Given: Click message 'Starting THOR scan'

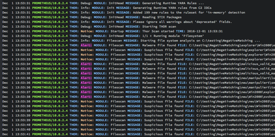Looking at the screenshot, I should click(159, 27).
